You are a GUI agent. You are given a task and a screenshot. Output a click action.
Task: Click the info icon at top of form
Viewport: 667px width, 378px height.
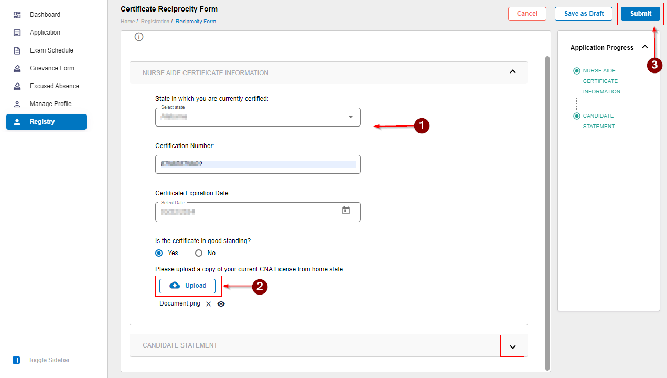pos(139,37)
